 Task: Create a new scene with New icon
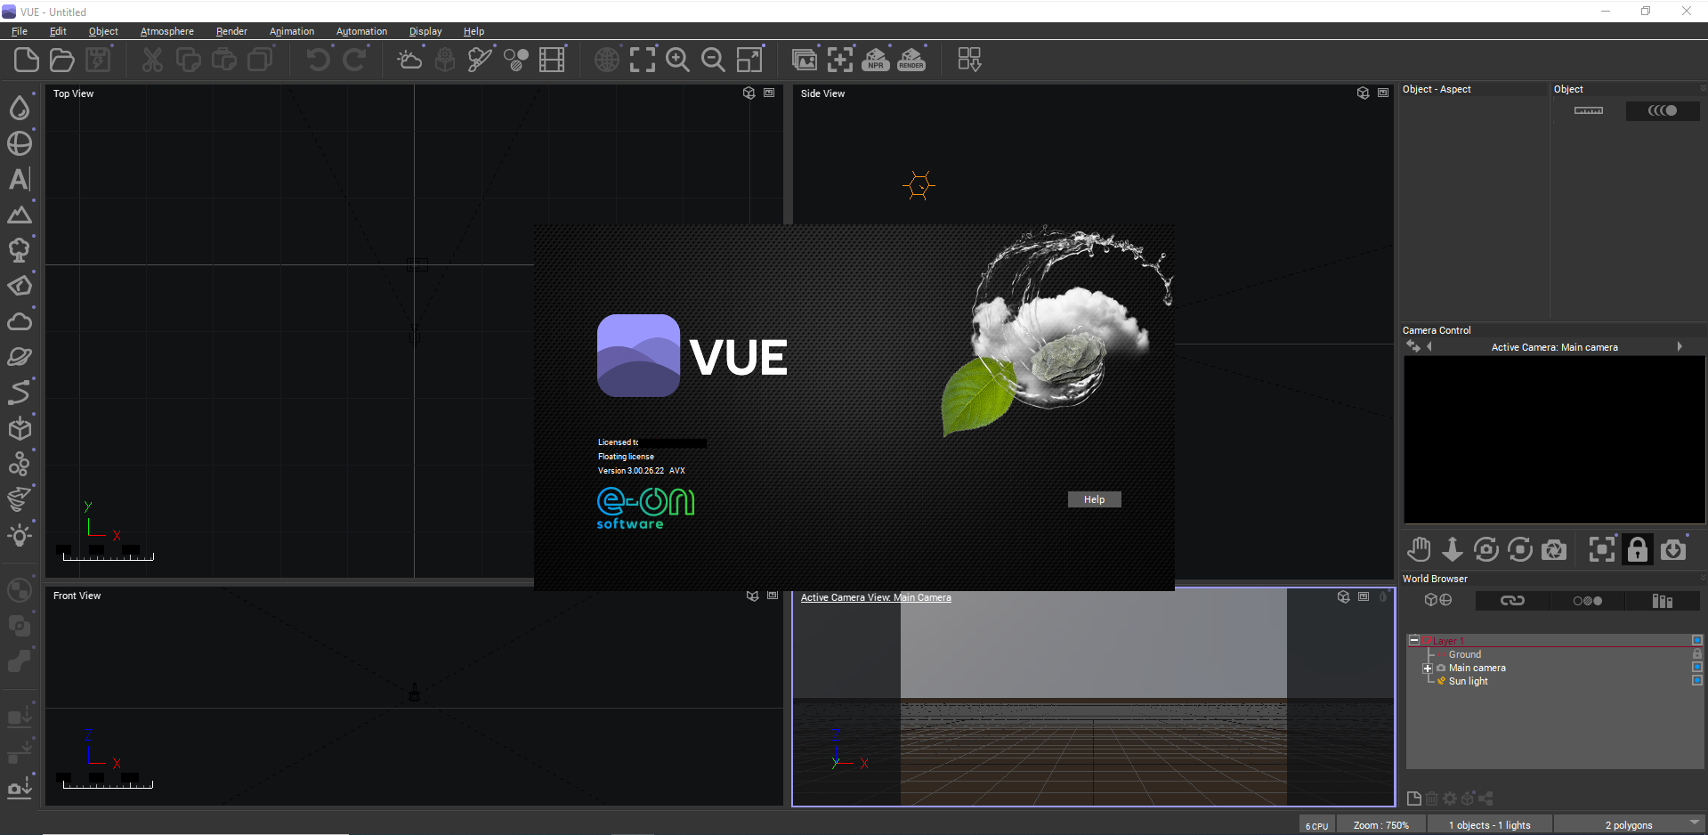27,60
